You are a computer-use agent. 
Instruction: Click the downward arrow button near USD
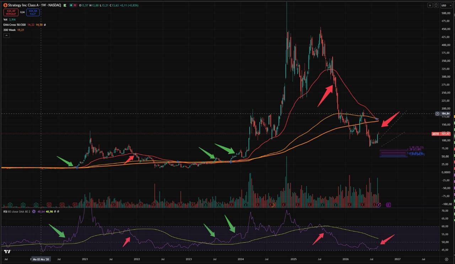[x=430, y=5]
